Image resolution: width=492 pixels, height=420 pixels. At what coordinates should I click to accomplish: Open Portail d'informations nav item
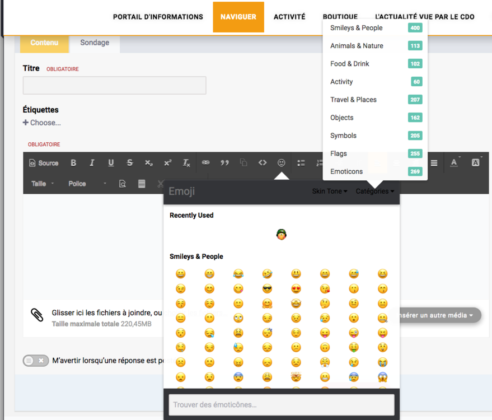158,17
